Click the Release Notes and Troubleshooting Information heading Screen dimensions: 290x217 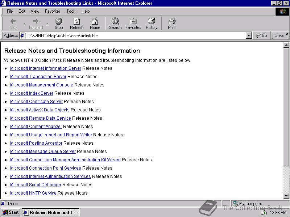72,51
